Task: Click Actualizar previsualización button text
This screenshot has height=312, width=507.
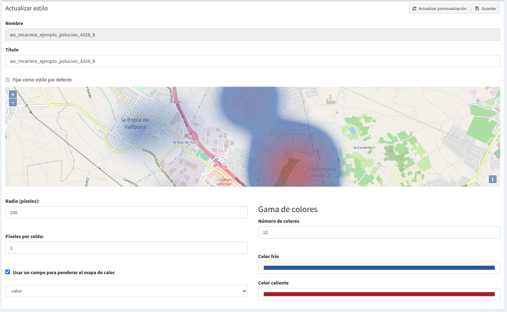Action: tap(442, 9)
